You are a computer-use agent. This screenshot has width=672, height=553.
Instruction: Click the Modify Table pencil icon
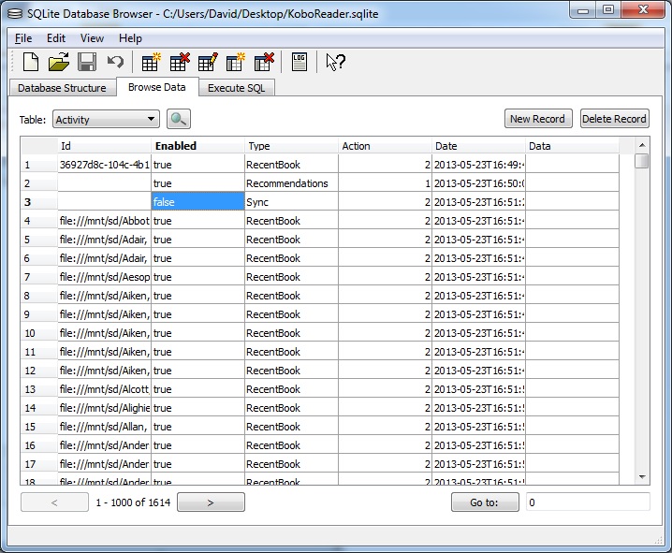point(208,62)
